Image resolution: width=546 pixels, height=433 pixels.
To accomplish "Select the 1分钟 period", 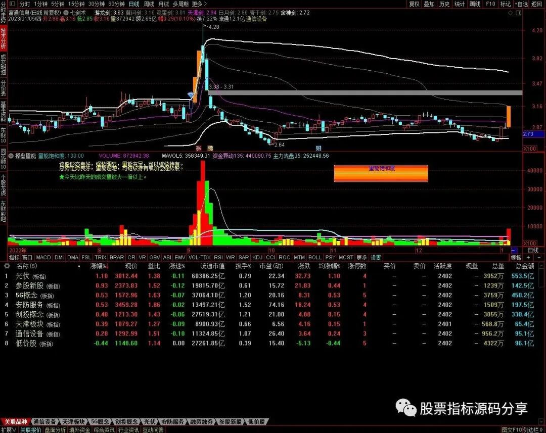I will [x=41, y=4].
